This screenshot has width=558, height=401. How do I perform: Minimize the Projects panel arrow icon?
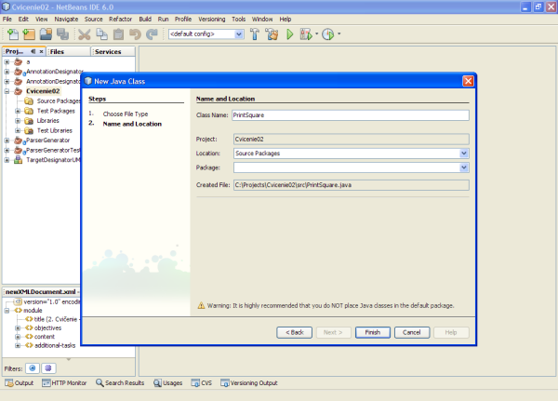coord(33,52)
